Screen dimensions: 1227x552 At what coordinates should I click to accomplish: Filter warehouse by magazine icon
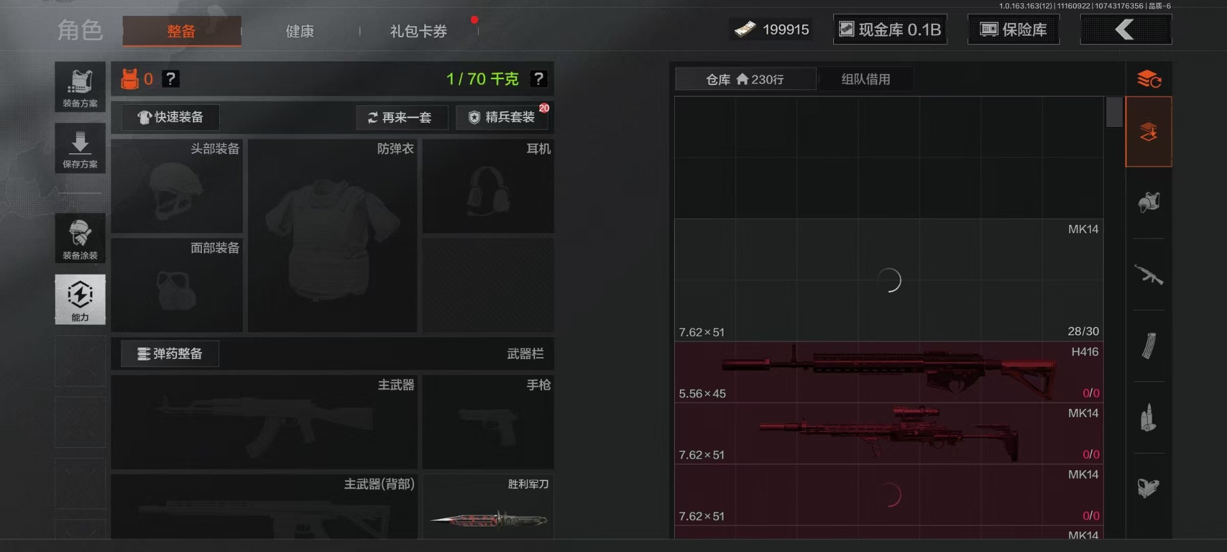click(1148, 346)
